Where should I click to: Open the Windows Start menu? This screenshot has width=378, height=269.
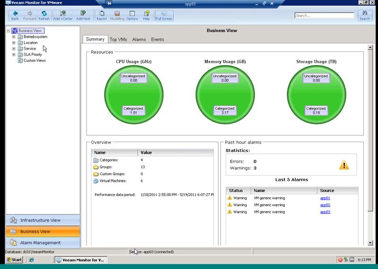pyautogui.click(x=14, y=260)
